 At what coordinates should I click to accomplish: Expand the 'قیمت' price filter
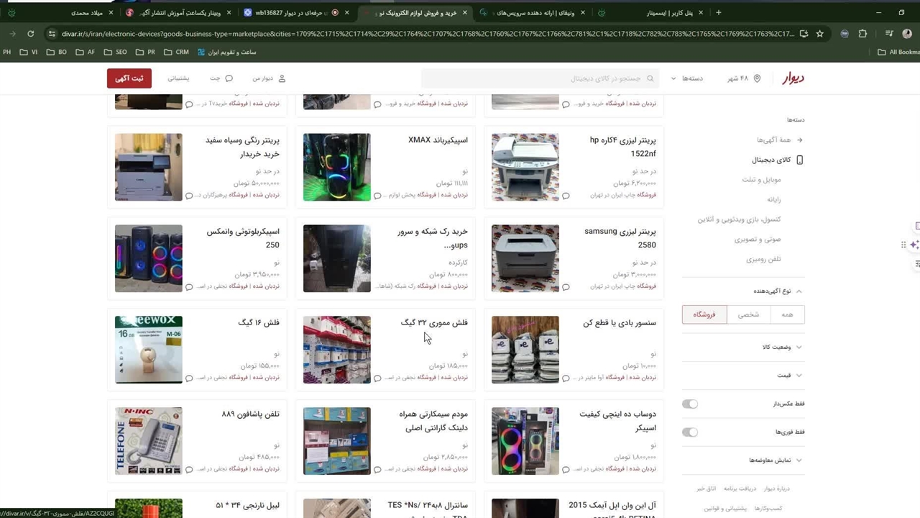tap(799, 376)
